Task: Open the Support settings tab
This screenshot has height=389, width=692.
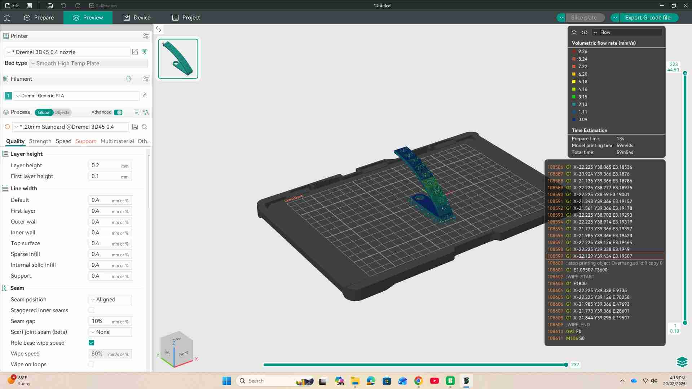Action: click(x=86, y=141)
